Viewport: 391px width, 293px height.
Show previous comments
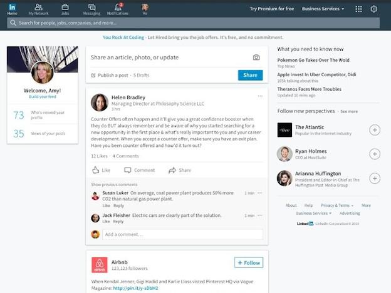pyautogui.click(x=114, y=185)
